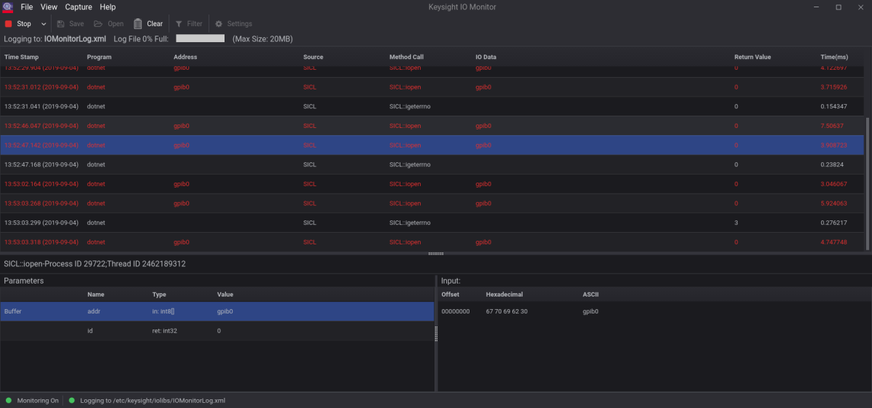Open the Capture menu
Screen dimensions: 872x408
[78, 7]
